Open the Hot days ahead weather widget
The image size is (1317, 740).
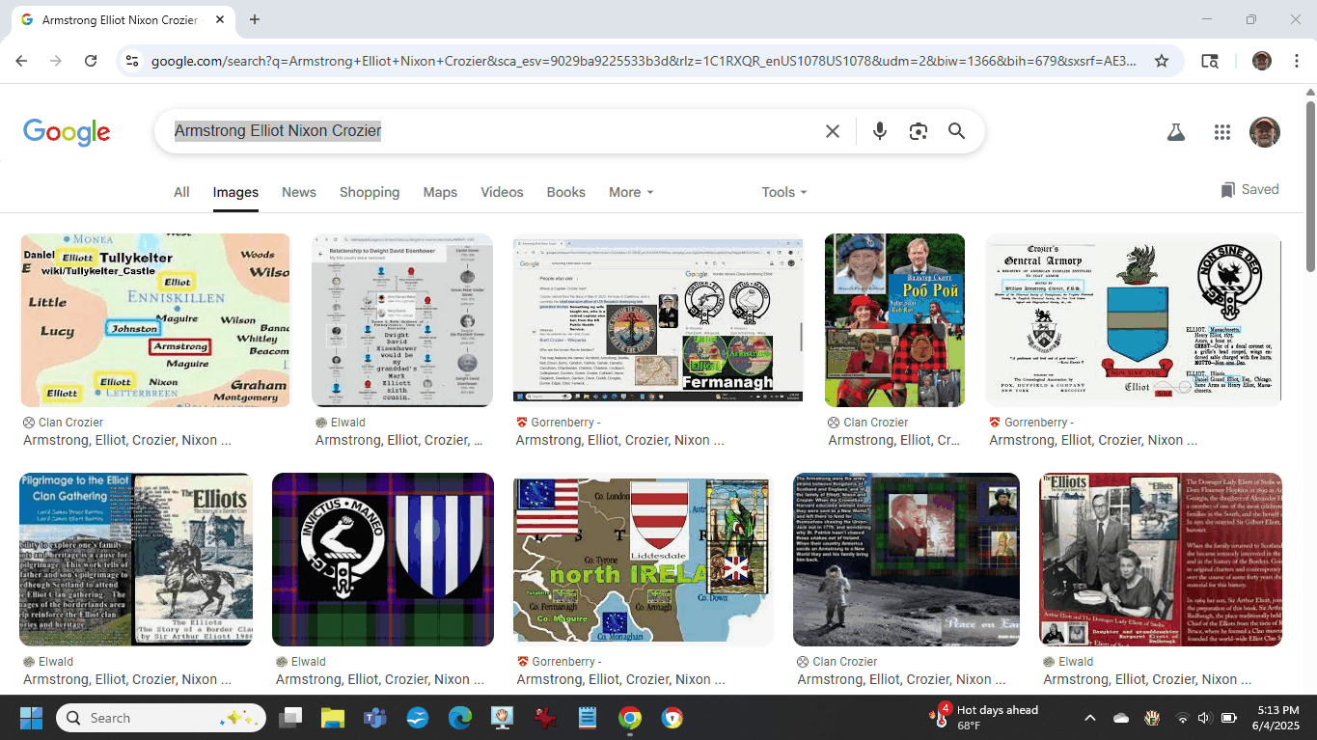[x=984, y=718]
